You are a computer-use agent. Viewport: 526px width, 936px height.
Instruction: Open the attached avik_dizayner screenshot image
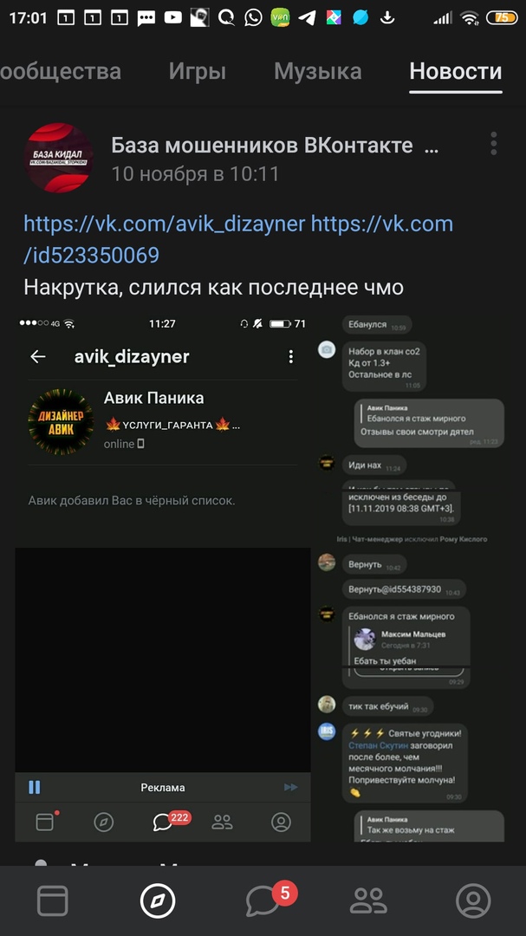pos(162,577)
